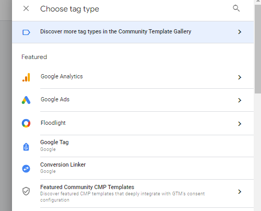Expand Google Ads with its chevron
Image resolution: width=261 pixels, height=211 pixels.
click(x=240, y=100)
